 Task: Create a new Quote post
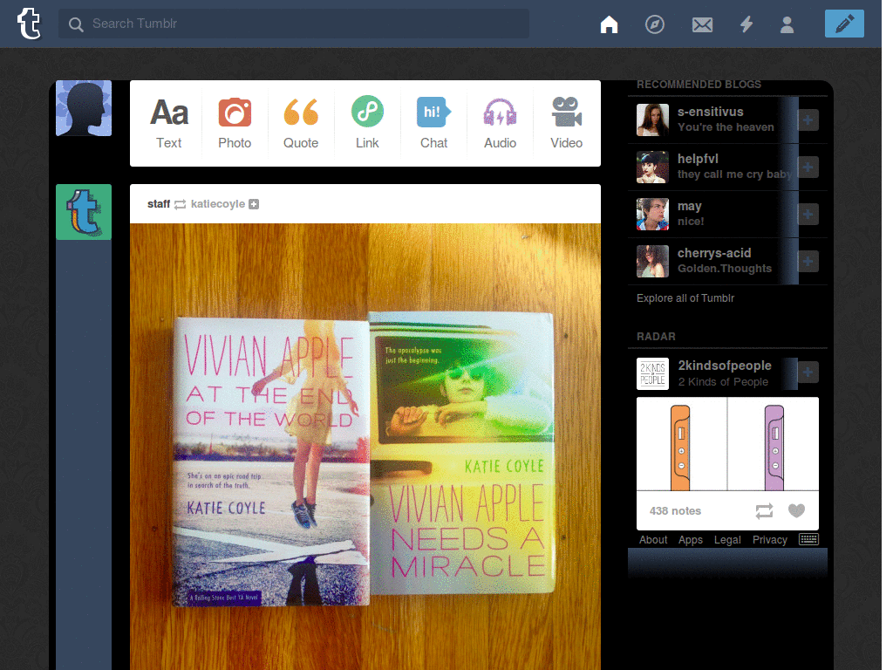[301, 123]
